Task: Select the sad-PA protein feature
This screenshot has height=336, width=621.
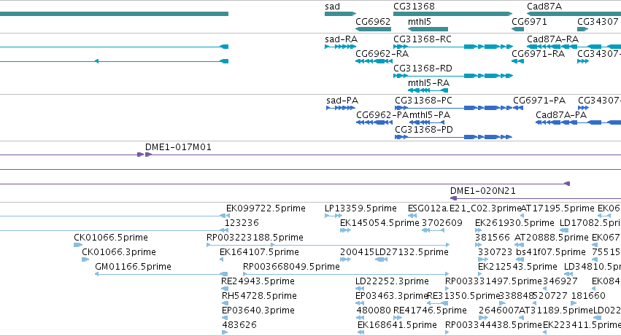Action: (x=341, y=108)
